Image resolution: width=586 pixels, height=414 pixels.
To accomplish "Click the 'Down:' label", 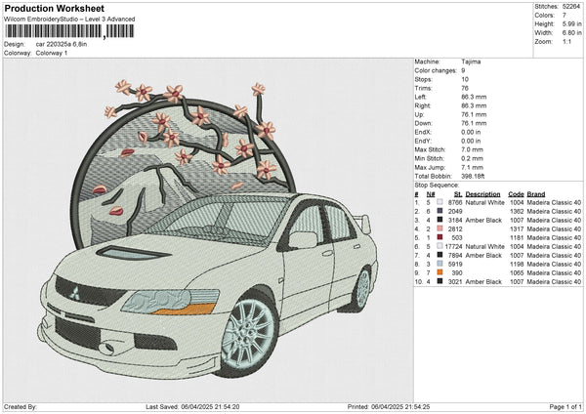I will 424,123.
